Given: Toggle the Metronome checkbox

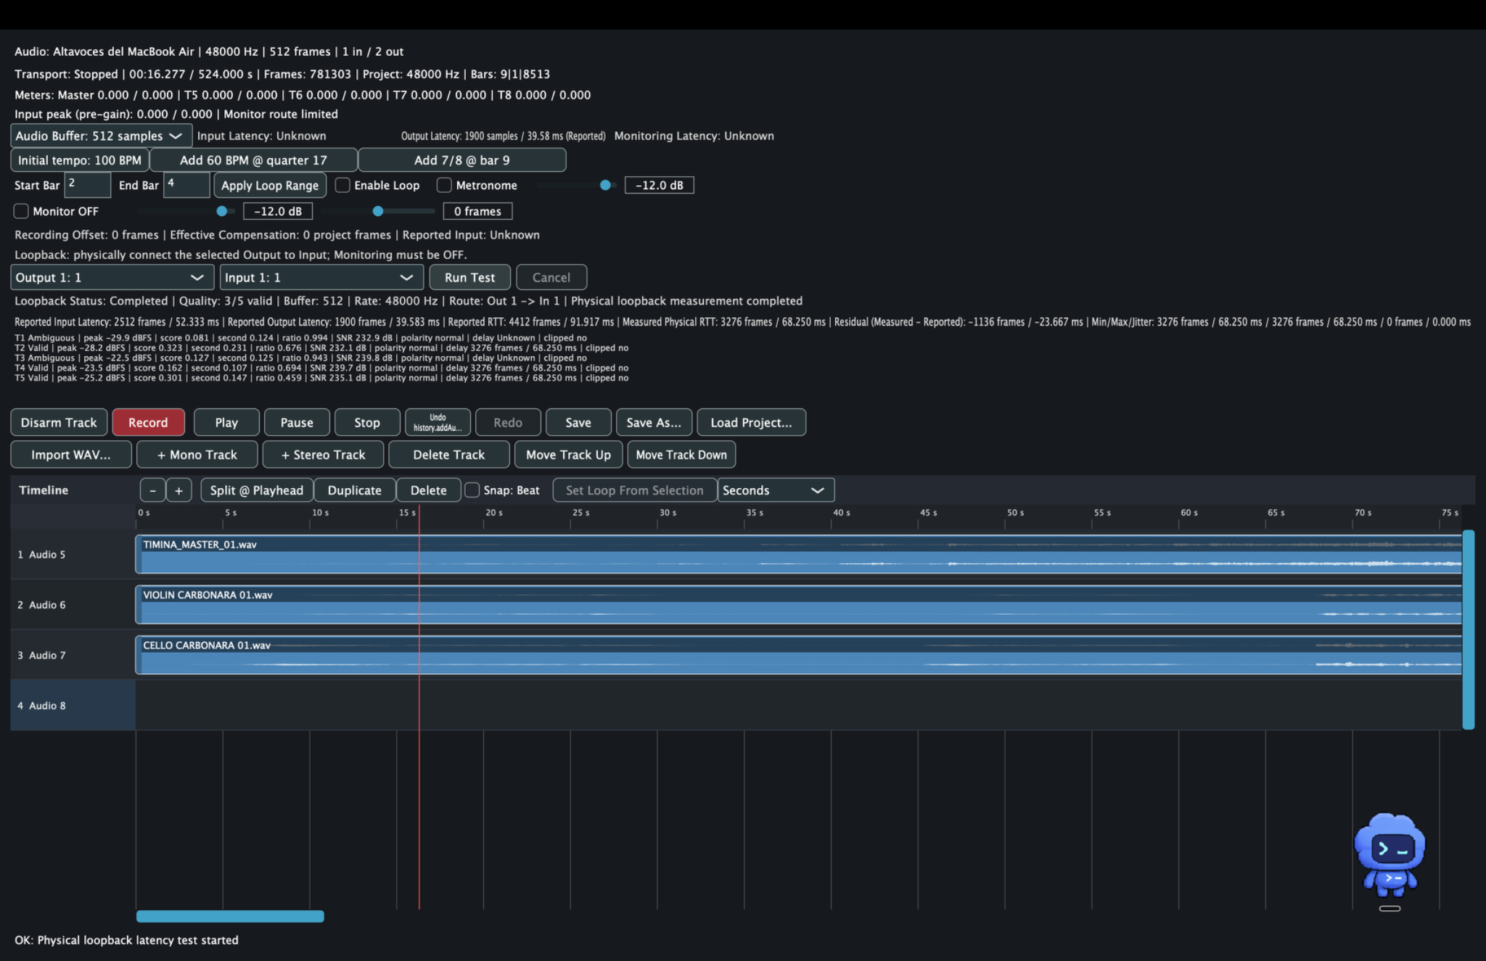Looking at the screenshot, I should (444, 185).
